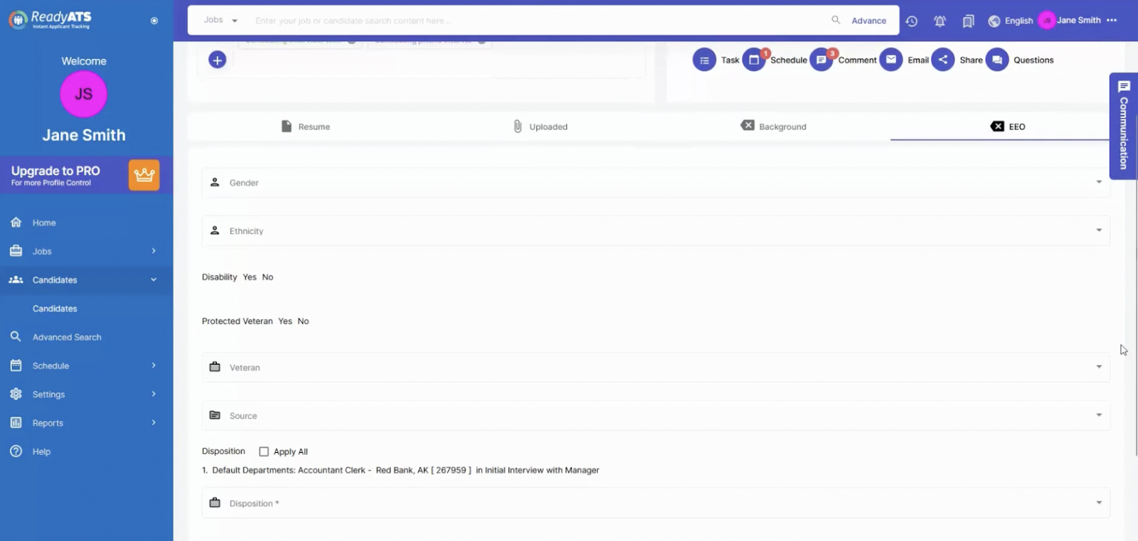Switch to the Resume tab
Image resolution: width=1138 pixels, height=541 pixels.
pyautogui.click(x=305, y=127)
